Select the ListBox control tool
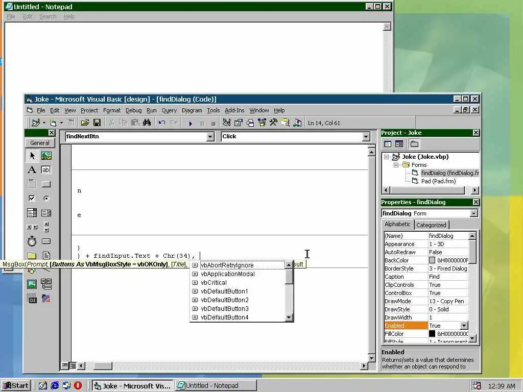 (x=46, y=213)
